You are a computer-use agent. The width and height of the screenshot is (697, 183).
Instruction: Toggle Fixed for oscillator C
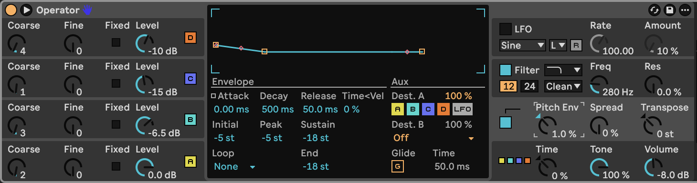click(116, 83)
